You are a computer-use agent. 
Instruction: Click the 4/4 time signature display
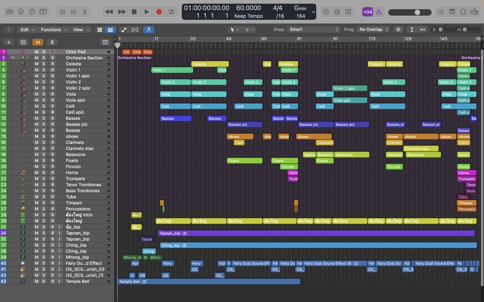point(277,8)
